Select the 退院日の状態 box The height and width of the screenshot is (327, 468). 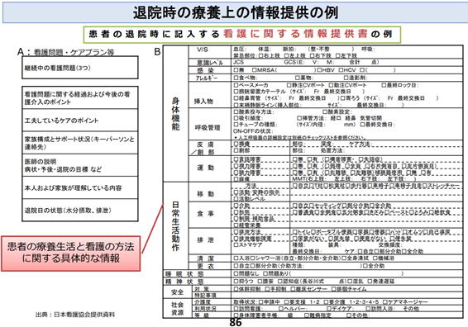(x=80, y=210)
